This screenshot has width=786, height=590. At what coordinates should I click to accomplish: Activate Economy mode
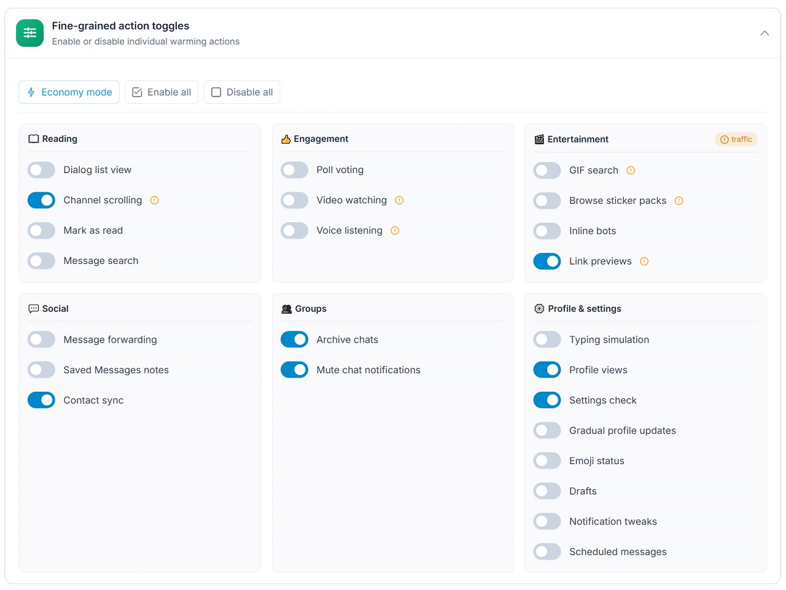(69, 92)
